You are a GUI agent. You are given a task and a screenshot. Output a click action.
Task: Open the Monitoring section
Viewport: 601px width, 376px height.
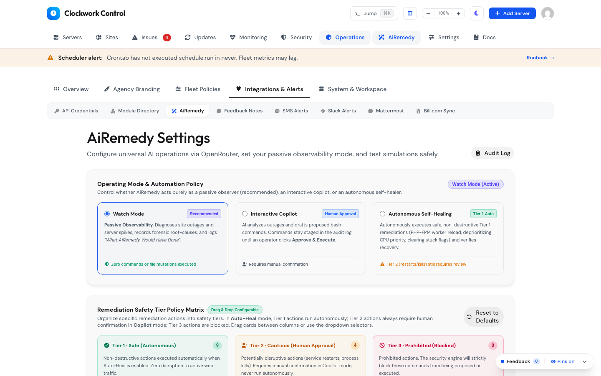click(248, 38)
